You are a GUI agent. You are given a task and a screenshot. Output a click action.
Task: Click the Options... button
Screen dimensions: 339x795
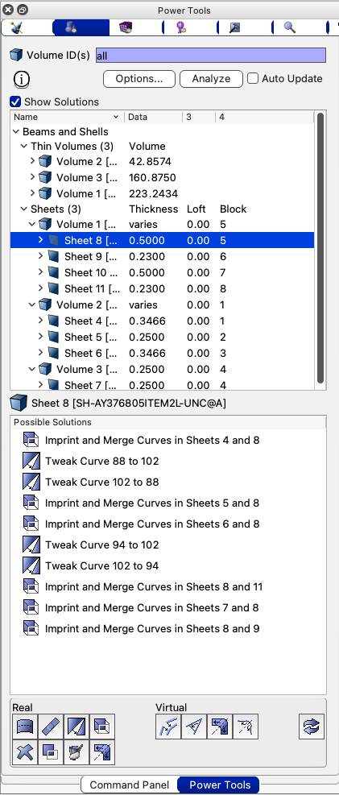point(138,79)
